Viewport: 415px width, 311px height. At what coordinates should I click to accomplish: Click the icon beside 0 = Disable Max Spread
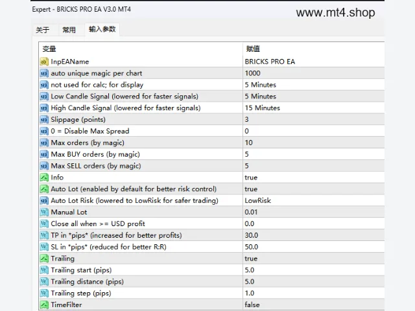click(x=44, y=131)
